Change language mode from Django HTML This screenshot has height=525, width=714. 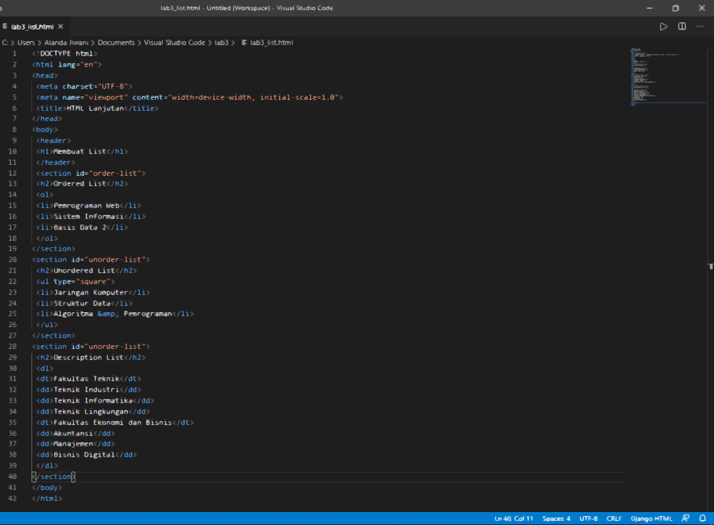point(651,518)
